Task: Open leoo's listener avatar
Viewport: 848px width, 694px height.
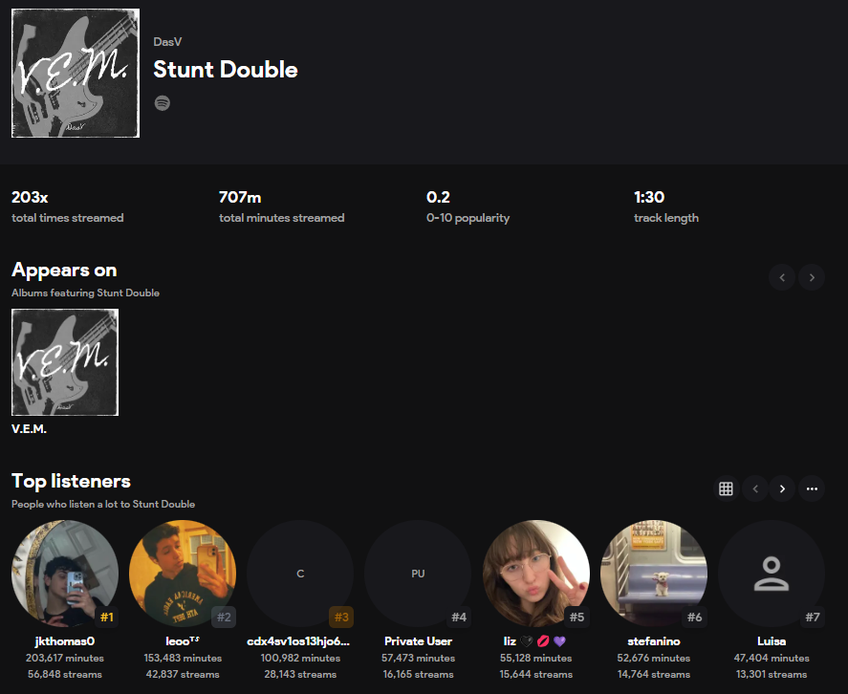Action: click(x=183, y=574)
